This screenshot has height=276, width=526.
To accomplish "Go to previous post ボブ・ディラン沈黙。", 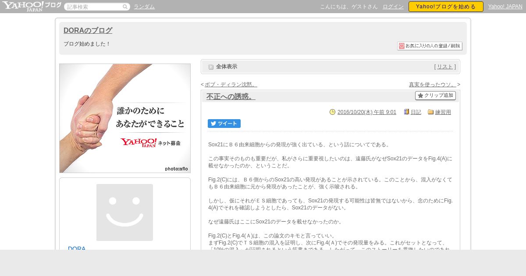I will [x=231, y=85].
